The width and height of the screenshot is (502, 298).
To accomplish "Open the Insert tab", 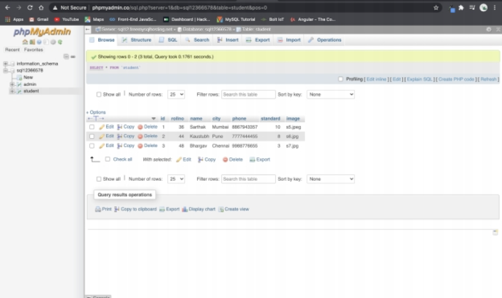I will [228, 40].
